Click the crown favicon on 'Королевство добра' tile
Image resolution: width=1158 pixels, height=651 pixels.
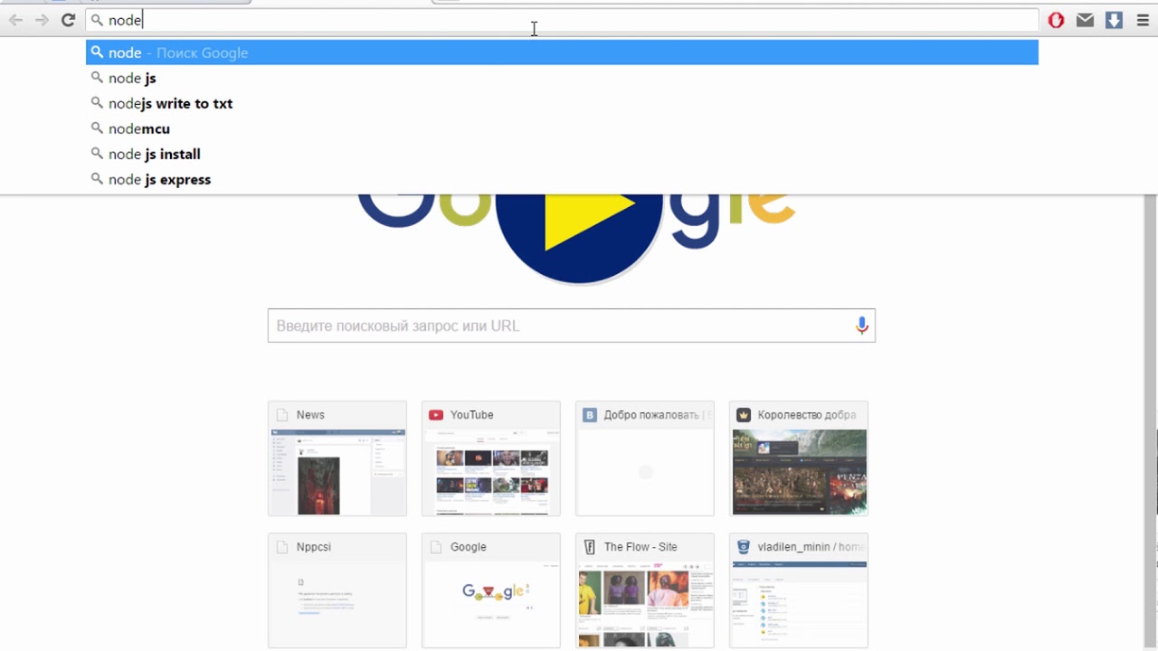(744, 415)
